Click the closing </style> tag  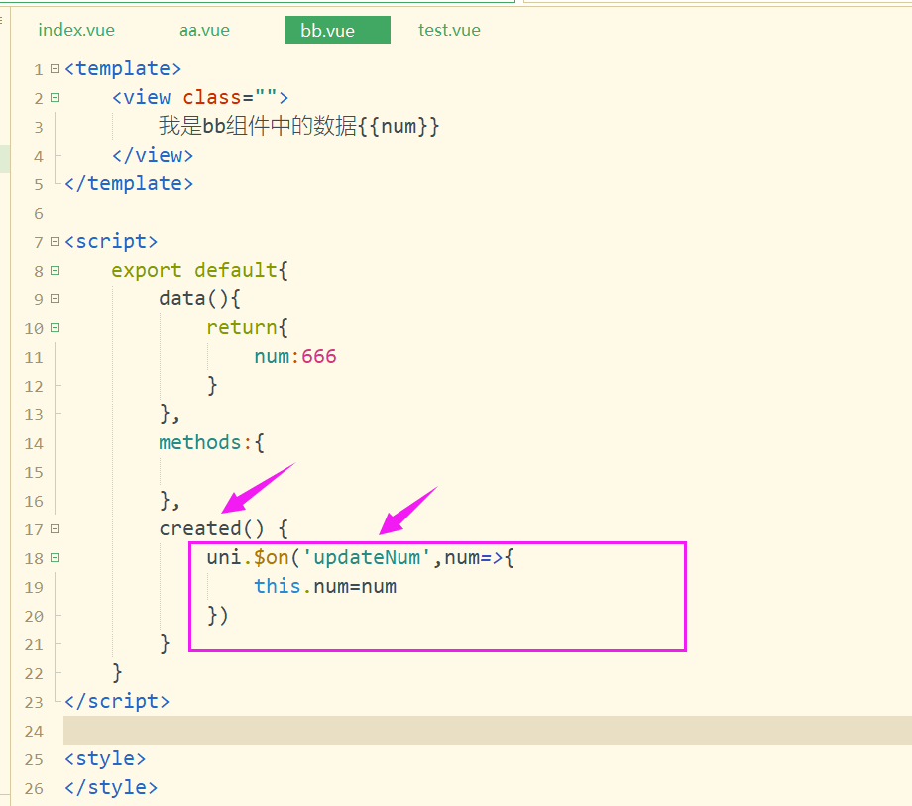coord(111,787)
